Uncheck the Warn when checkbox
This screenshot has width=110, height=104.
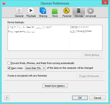[x=9, y=68]
